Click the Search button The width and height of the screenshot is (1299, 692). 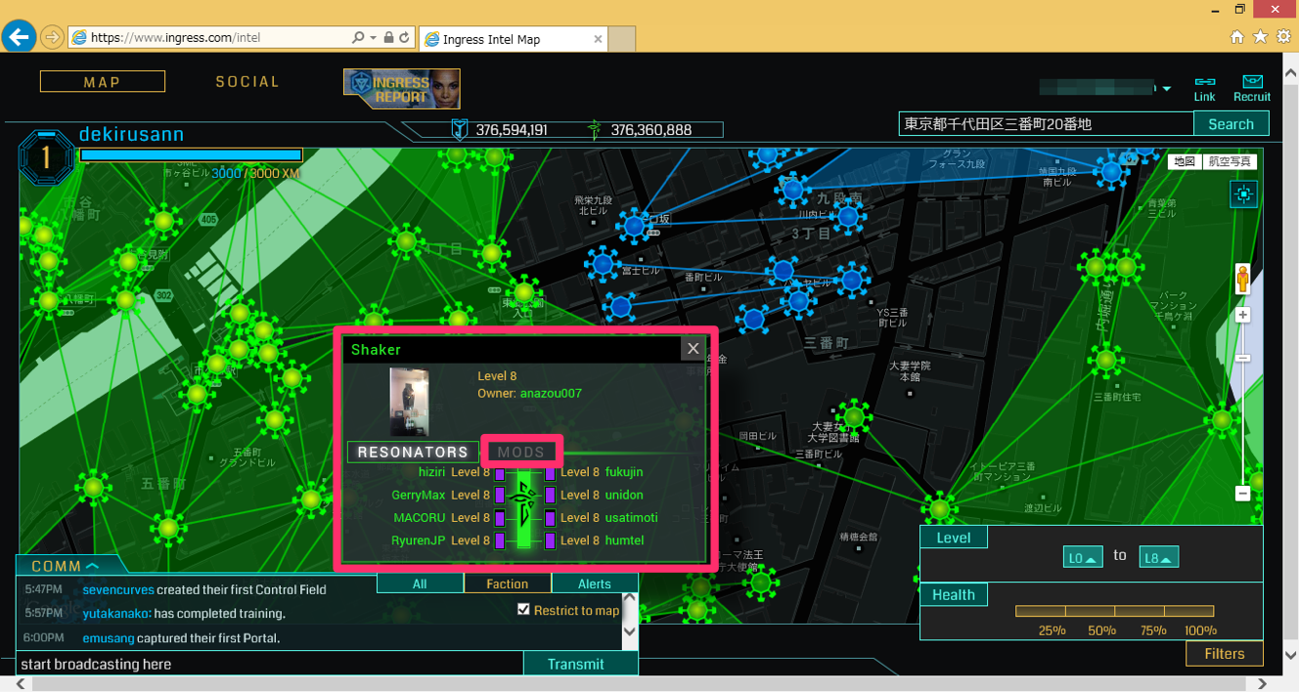[x=1231, y=124]
